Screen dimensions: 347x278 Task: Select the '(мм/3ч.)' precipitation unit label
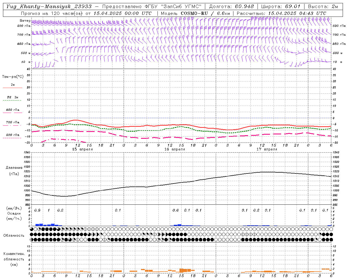pos(14,208)
